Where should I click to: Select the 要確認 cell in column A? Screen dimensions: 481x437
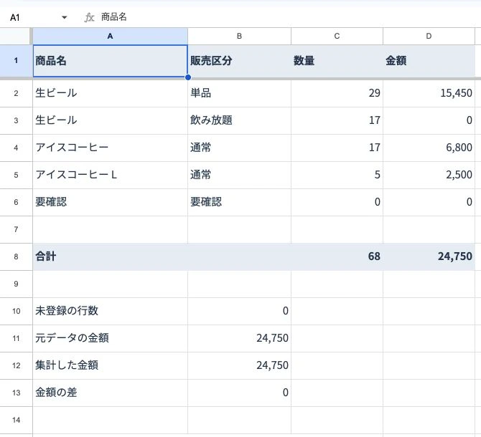[x=110, y=202]
